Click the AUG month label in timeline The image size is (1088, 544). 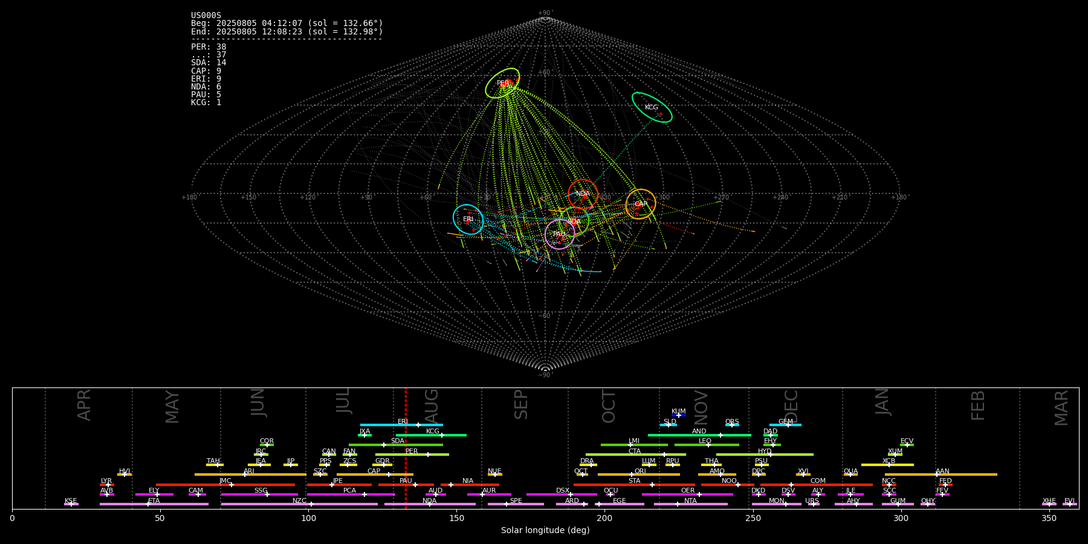pos(432,406)
